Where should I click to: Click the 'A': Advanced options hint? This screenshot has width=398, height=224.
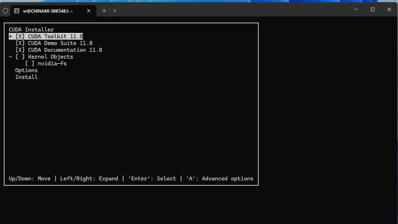(220, 179)
